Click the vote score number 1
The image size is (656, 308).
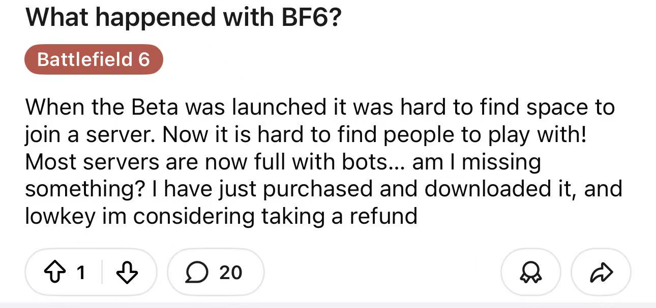80,273
